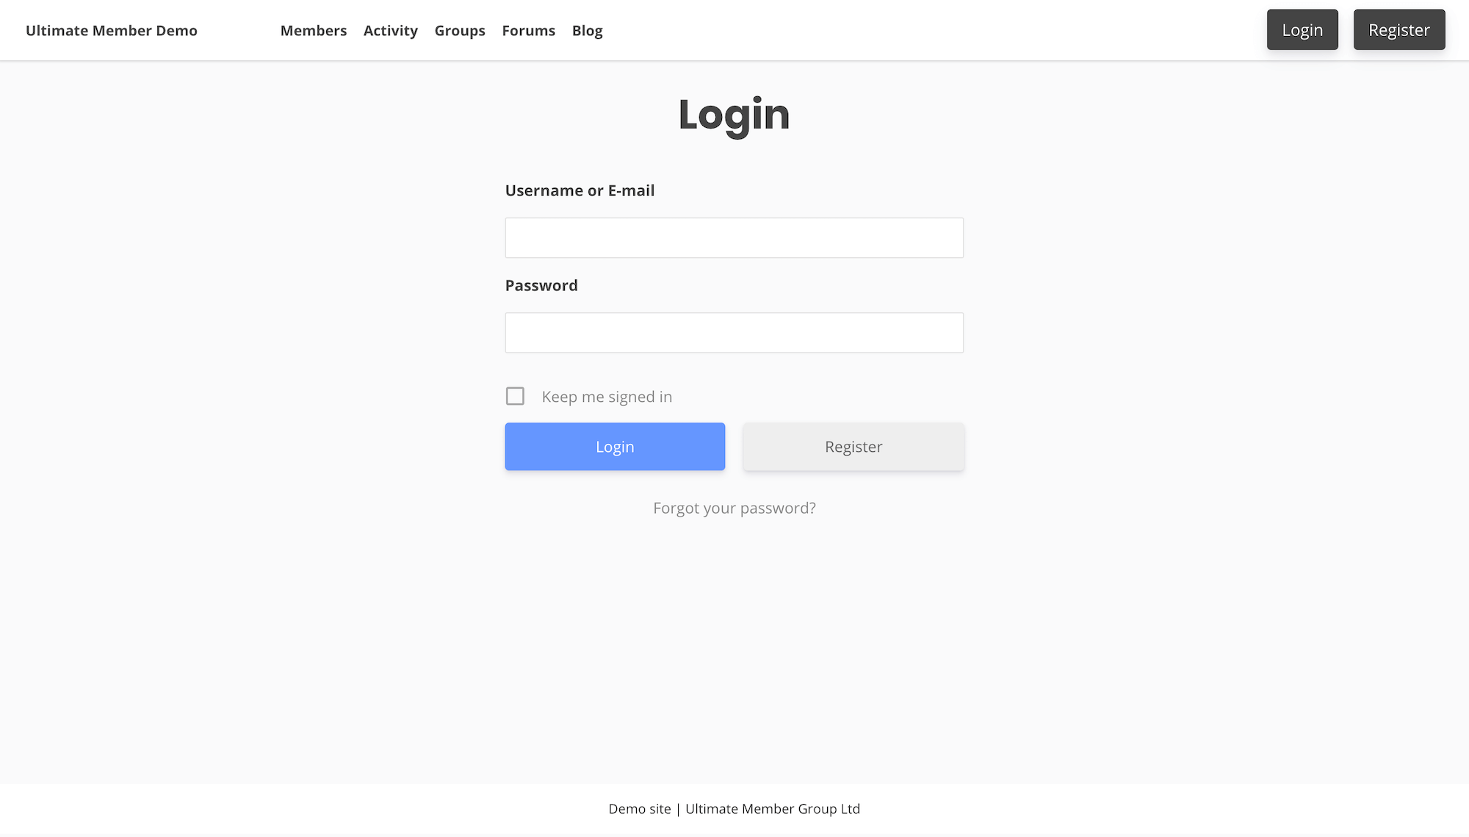Click the Members navigation menu item
The height and width of the screenshot is (837, 1469).
pos(314,29)
